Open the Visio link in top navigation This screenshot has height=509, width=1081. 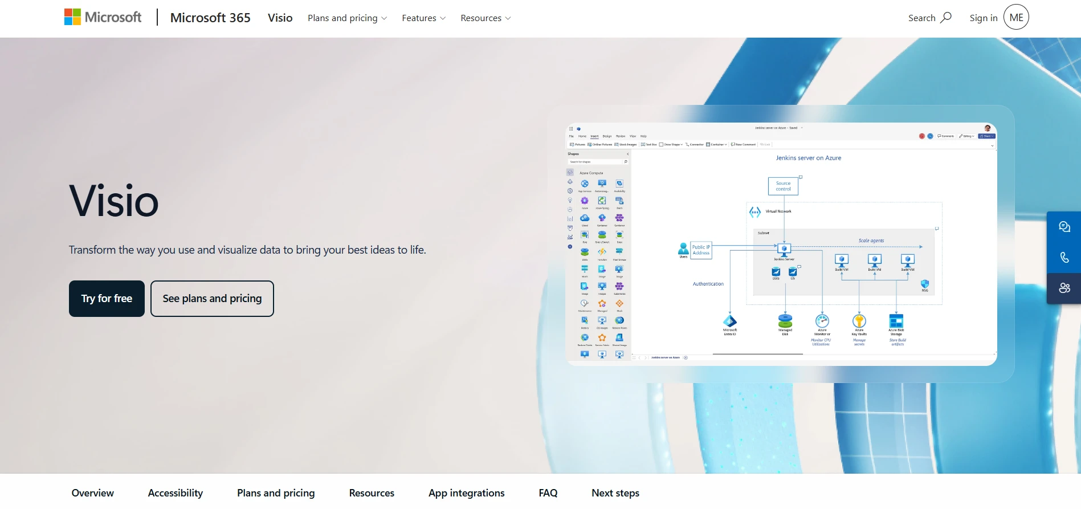(x=280, y=18)
